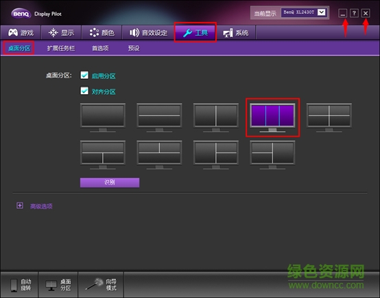The height and width of the screenshot is (298, 380).
Task: Click the 启用分区 label text
Action: tap(104, 76)
